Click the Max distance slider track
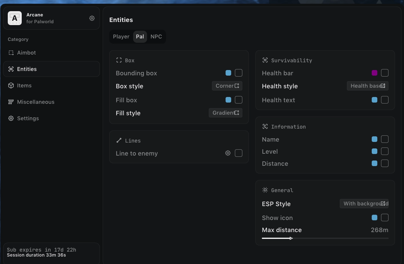 (325, 238)
